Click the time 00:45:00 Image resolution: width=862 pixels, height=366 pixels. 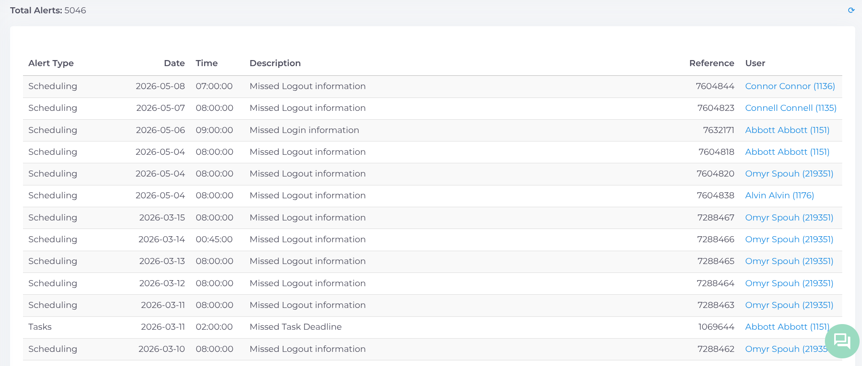[x=214, y=239]
